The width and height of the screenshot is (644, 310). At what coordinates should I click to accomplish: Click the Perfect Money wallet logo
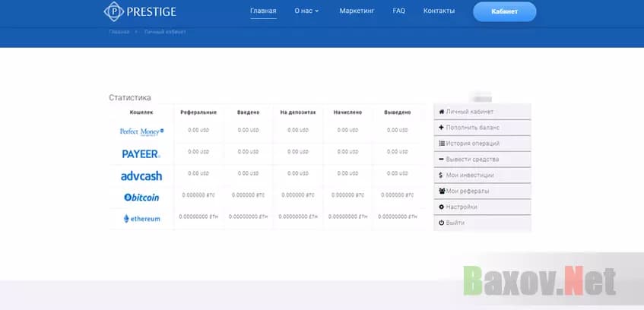[x=141, y=131]
